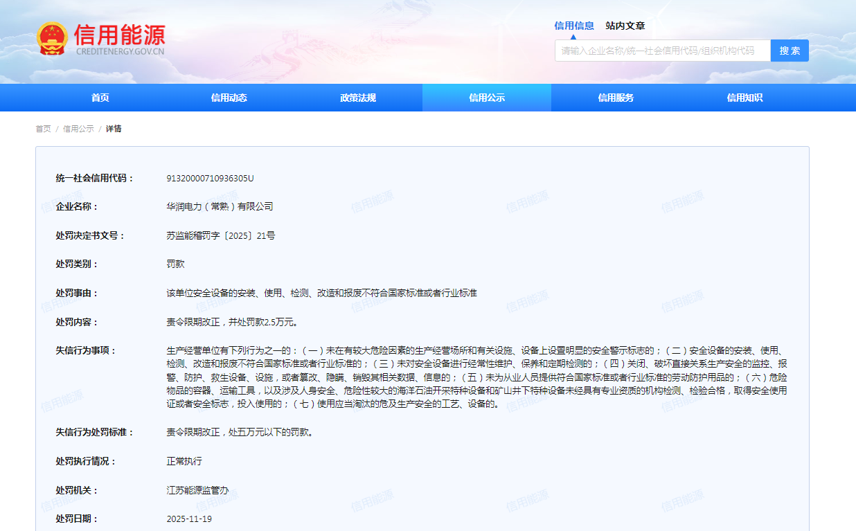This screenshot has height=531, width=856.
Task: Click the authority name 江苏能源监管办
Action: (197, 490)
